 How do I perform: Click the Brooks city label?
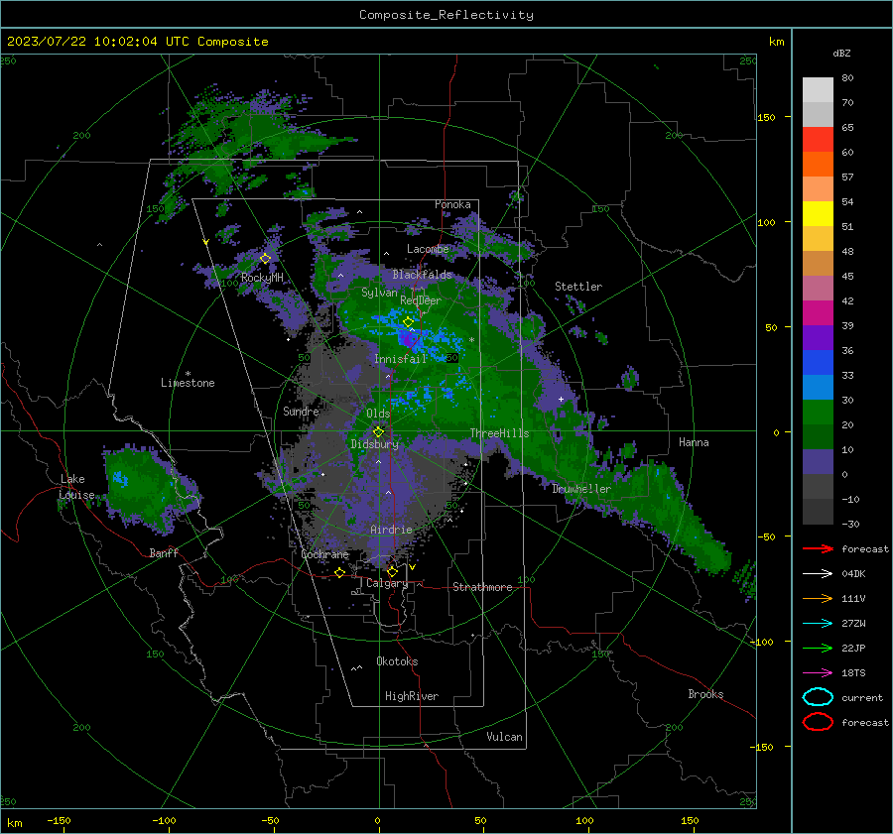point(705,694)
